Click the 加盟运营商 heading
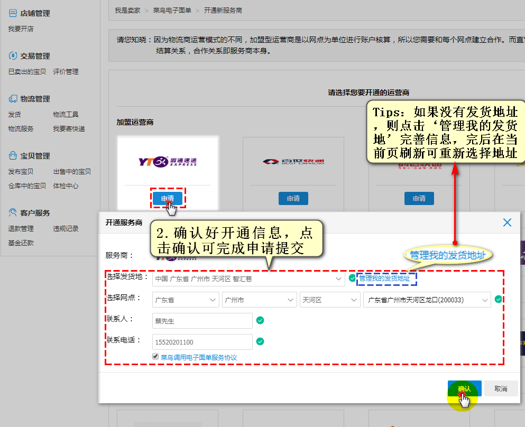The height and width of the screenshot is (427, 525). (x=135, y=123)
